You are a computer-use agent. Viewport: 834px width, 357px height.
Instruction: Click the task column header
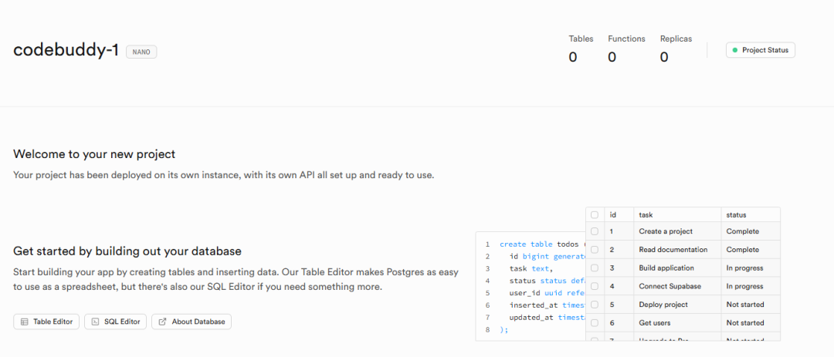point(647,214)
